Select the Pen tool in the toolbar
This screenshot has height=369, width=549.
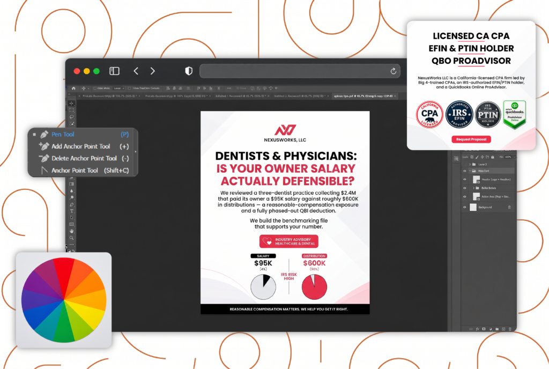point(71,204)
